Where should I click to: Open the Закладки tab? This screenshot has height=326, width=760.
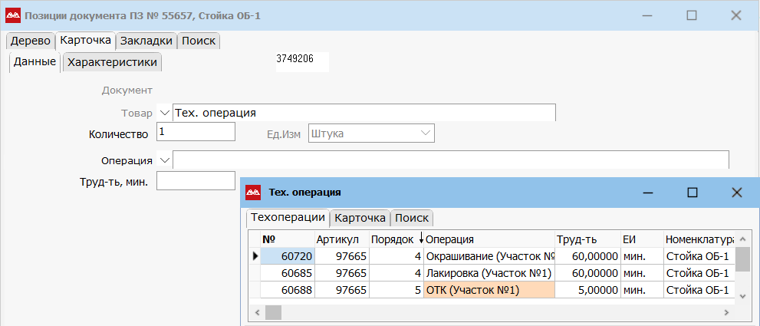tap(146, 41)
